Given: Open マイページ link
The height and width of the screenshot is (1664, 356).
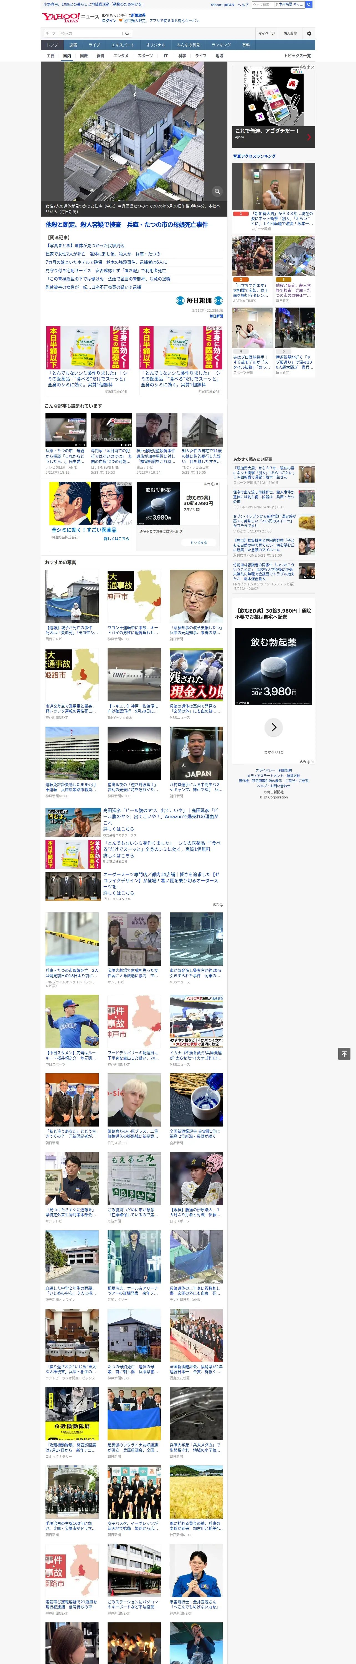Looking at the screenshot, I should click(267, 34).
